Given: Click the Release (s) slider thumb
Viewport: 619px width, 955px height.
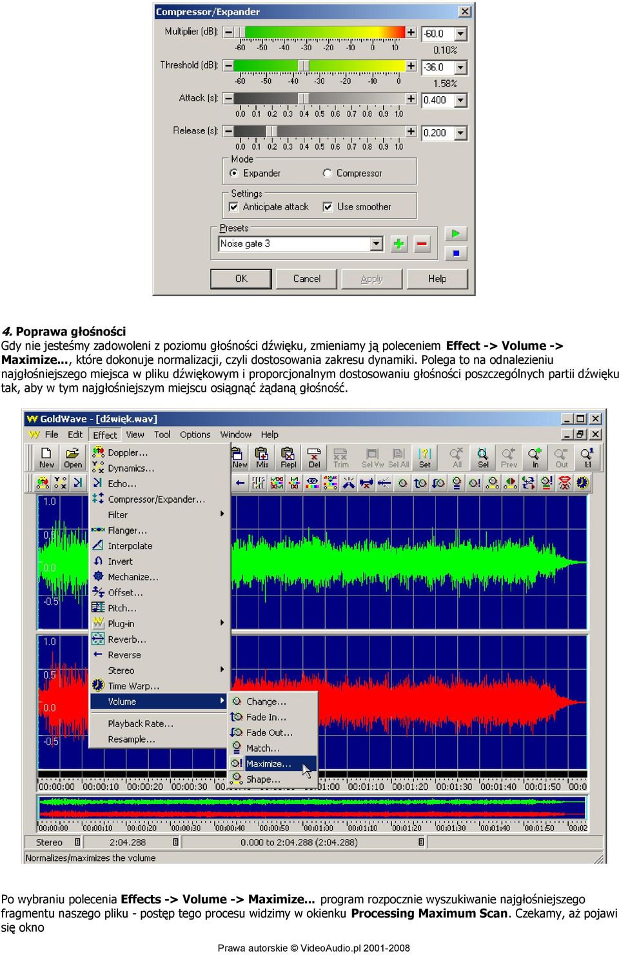Looking at the screenshot, I should 271,131.
